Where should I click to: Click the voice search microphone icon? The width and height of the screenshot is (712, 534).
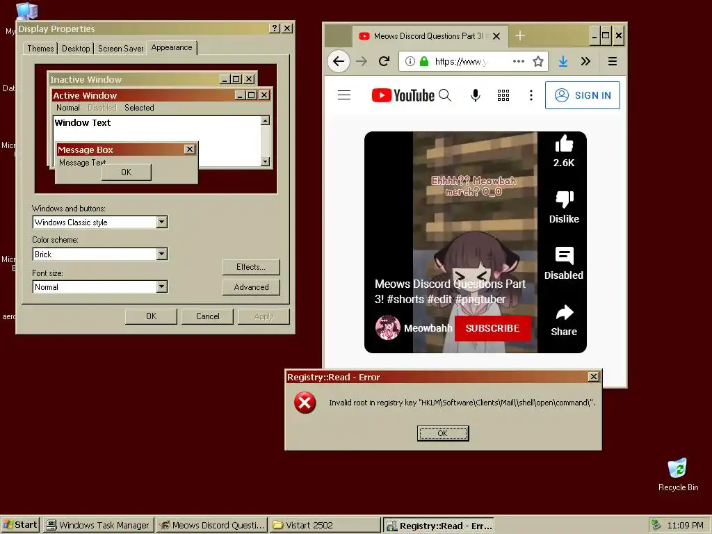pos(476,95)
